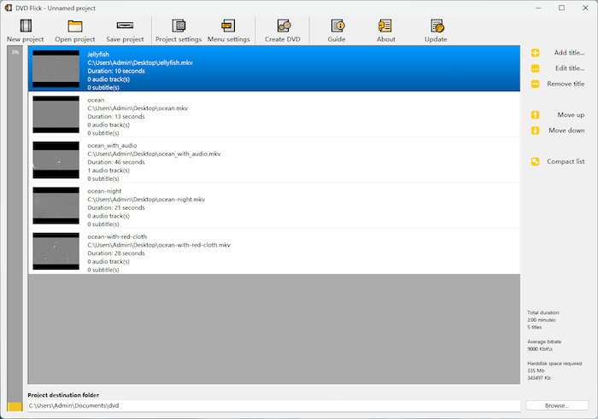
Task: Open project using the folder icon
Action: (x=74, y=28)
